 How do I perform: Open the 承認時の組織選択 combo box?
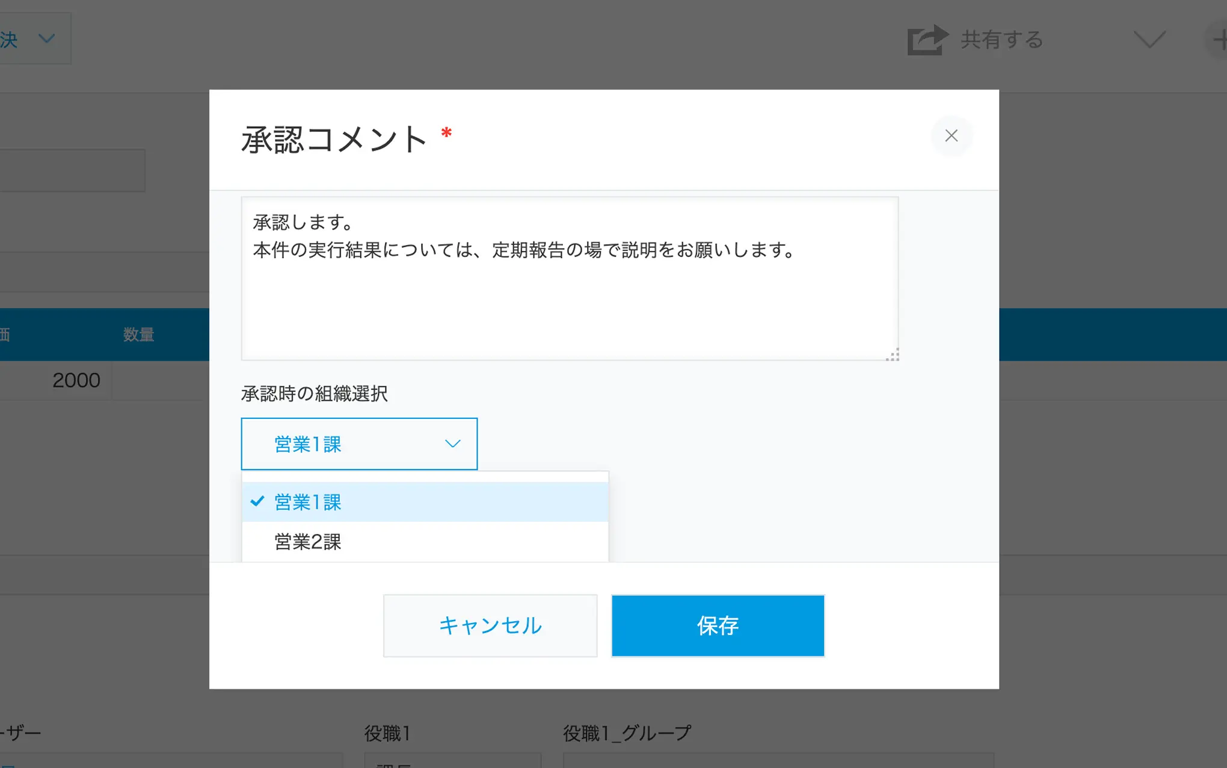pyautogui.click(x=358, y=444)
